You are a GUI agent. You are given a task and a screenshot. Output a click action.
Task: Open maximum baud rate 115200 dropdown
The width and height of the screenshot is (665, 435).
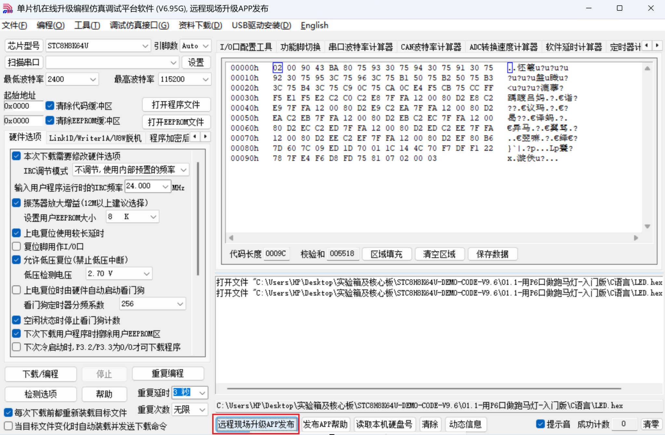[x=184, y=79]
